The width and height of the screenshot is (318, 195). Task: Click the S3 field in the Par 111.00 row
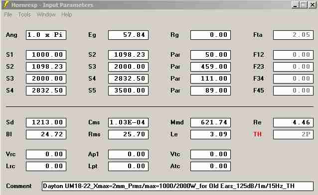coord(46,79)
